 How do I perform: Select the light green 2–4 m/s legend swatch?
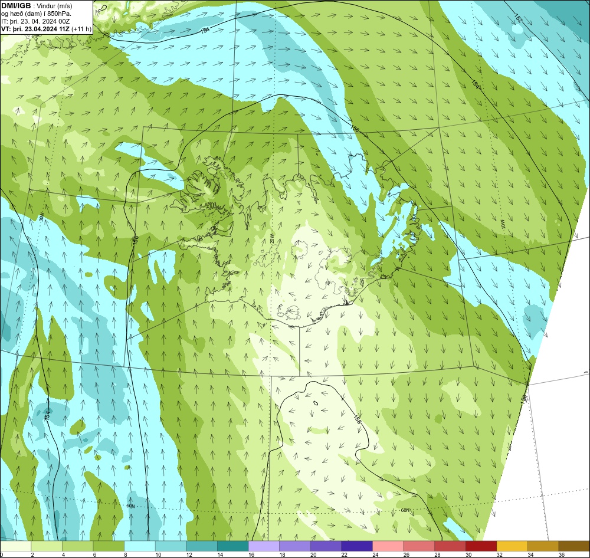coord(47,546)
